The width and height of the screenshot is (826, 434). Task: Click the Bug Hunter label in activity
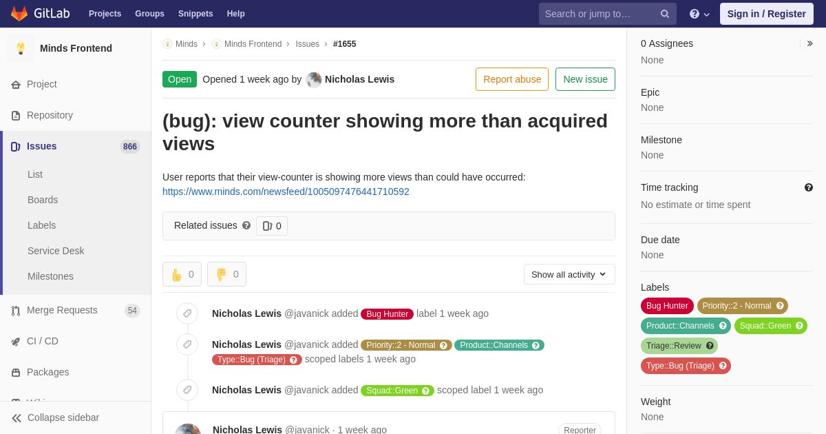387,314
